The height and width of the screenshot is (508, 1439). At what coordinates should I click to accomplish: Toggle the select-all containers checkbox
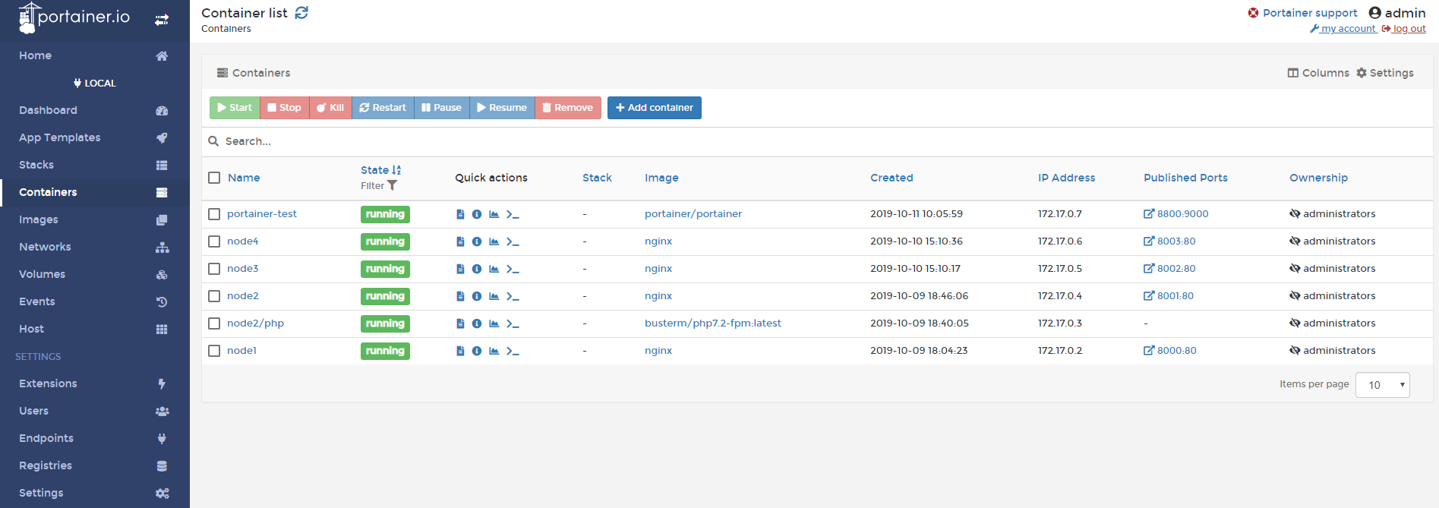click(x=214, y=178)
